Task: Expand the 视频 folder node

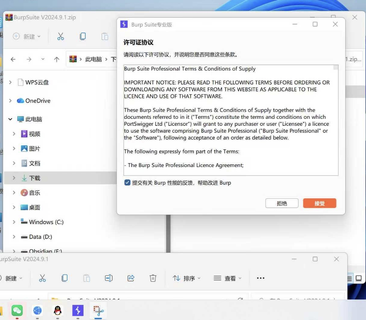Action: coord(14,134)
